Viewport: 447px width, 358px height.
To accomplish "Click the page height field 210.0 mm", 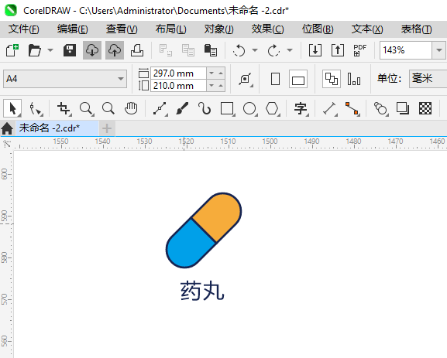I will pyautogui.click(x=178, y=86).
